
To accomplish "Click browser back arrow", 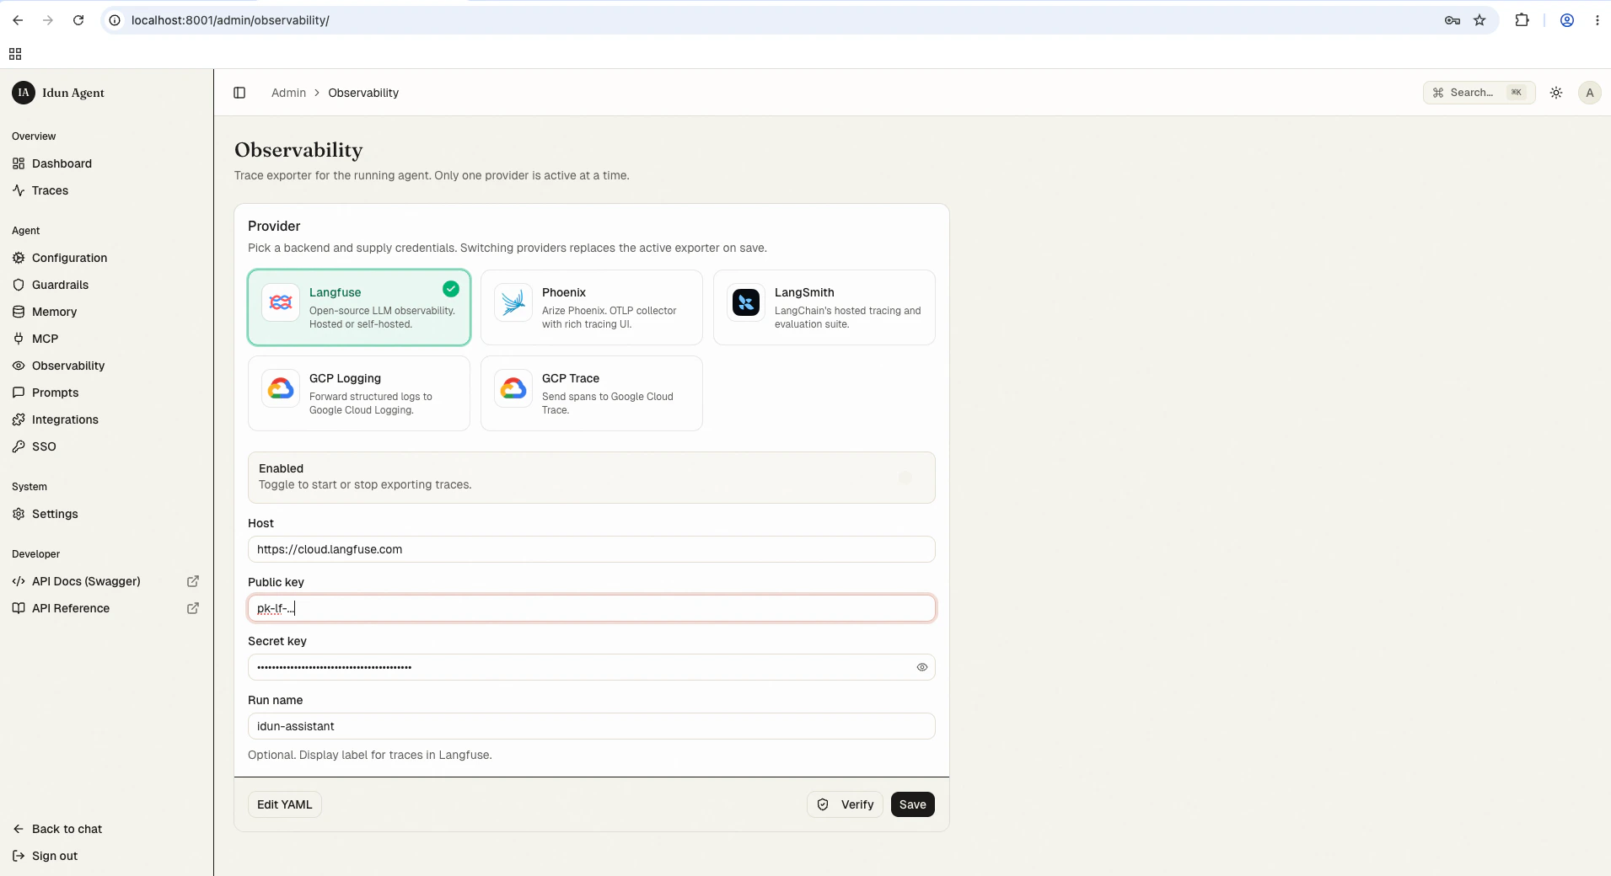I will [18, 20].
